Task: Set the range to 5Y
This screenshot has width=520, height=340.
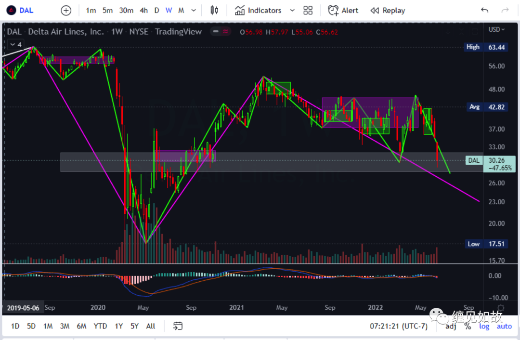Action: [134, 327]
